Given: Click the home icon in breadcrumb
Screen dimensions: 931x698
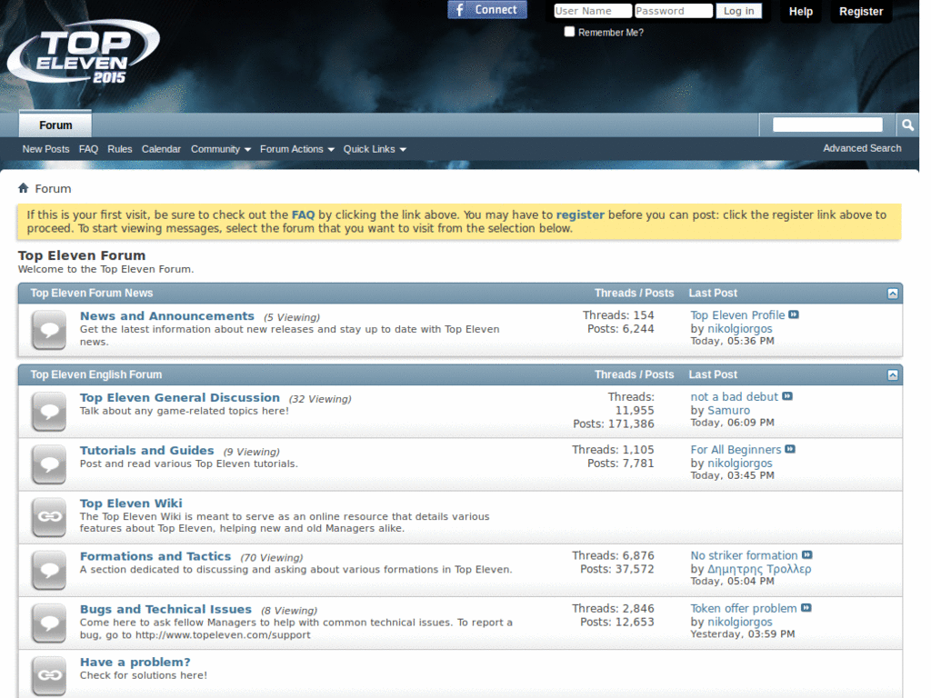Looking at the screenshot, I should [x=23, y=188].
